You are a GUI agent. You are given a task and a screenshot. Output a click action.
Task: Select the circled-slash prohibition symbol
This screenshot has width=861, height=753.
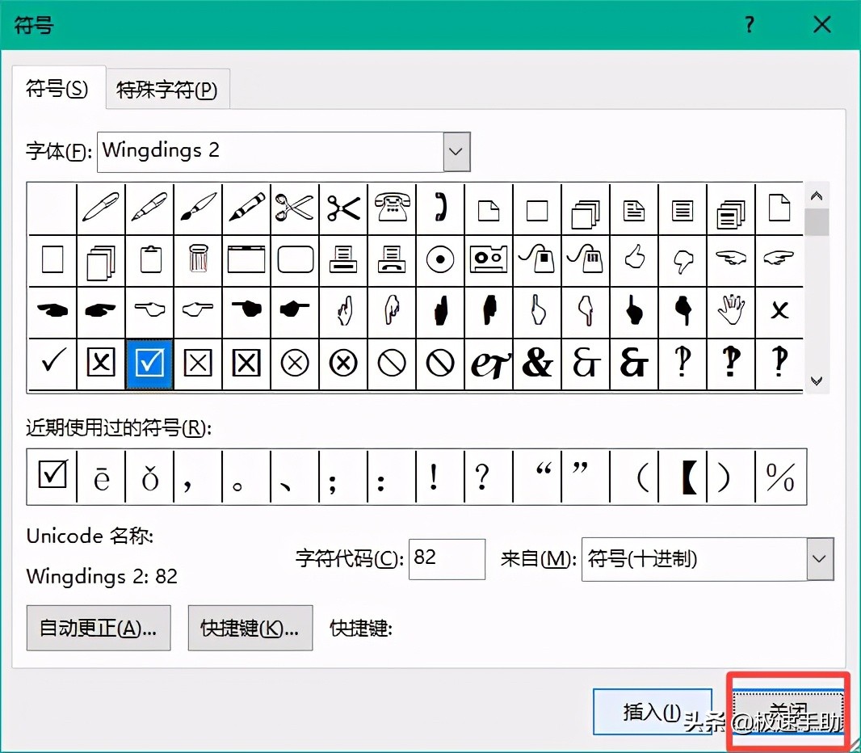click(392, 363)
